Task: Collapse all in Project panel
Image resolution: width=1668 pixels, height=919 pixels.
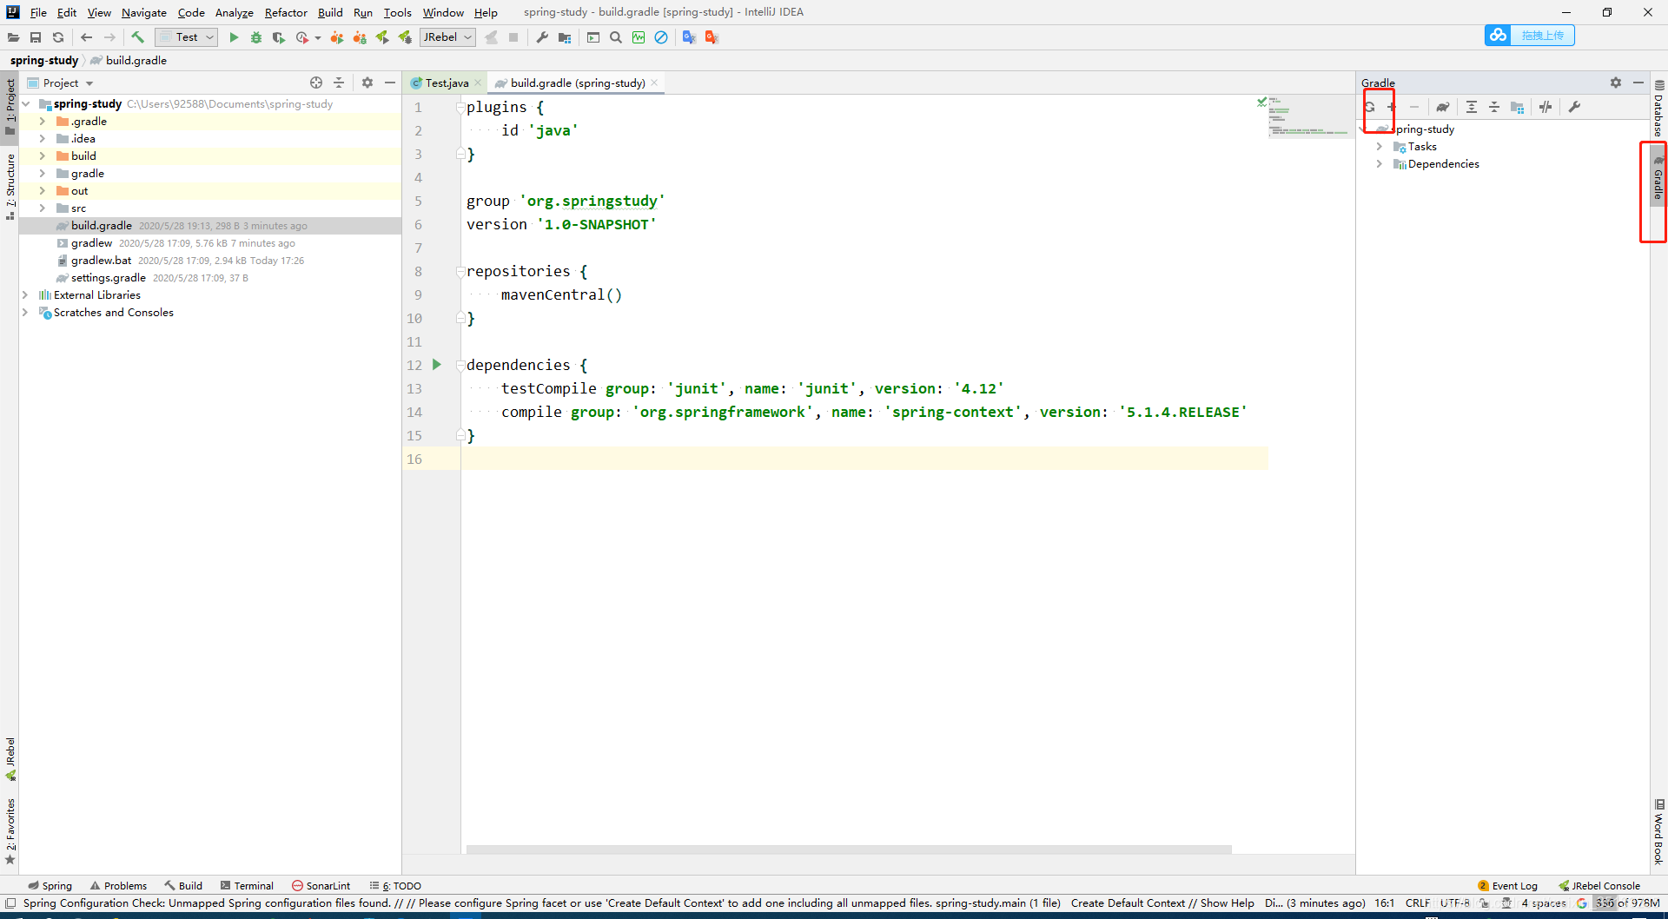Action: tap(339, 83)
